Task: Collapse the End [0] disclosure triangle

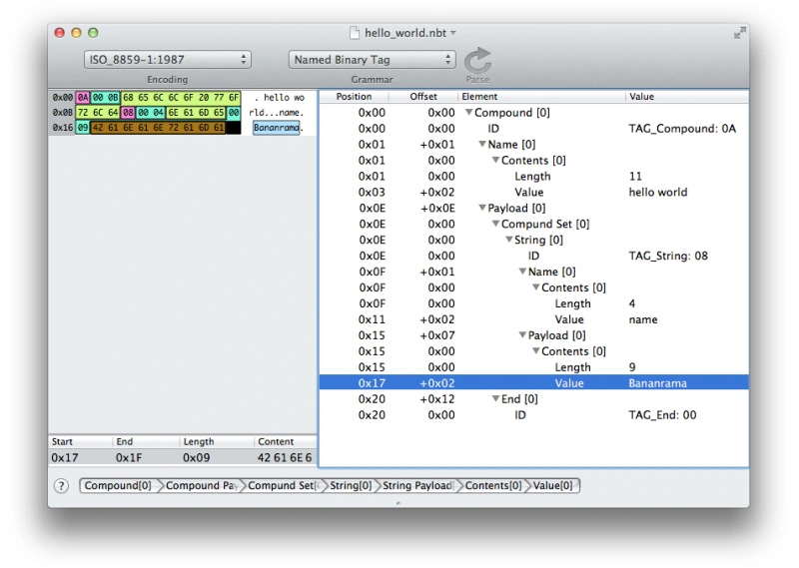Action: point(494,399)
